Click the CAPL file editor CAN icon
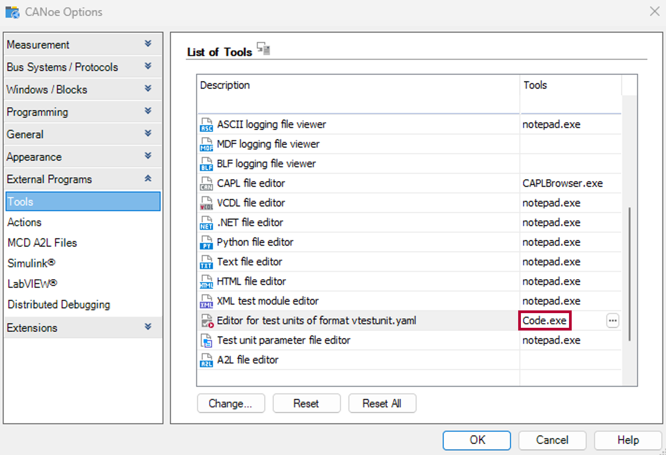 [x=206, y=183]
